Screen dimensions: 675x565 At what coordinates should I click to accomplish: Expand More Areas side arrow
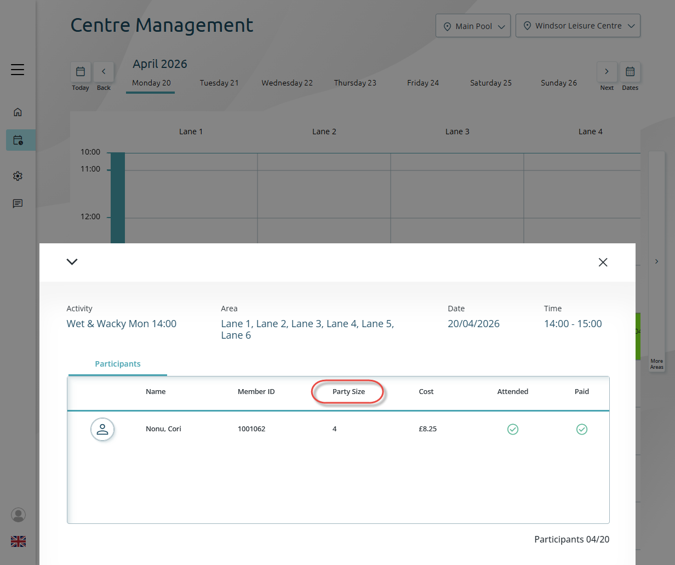tap(656, 262)
